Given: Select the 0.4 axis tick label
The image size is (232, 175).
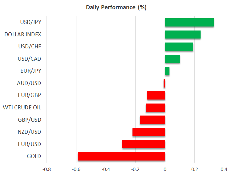Looking at the screenshot, I should pyautogui.click(x=224, y=169).
